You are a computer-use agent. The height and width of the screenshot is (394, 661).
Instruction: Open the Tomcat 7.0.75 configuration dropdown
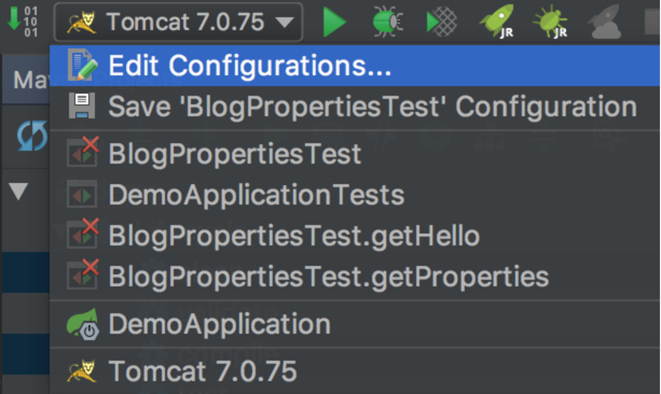pyautogui.click(x=178, y=23)
